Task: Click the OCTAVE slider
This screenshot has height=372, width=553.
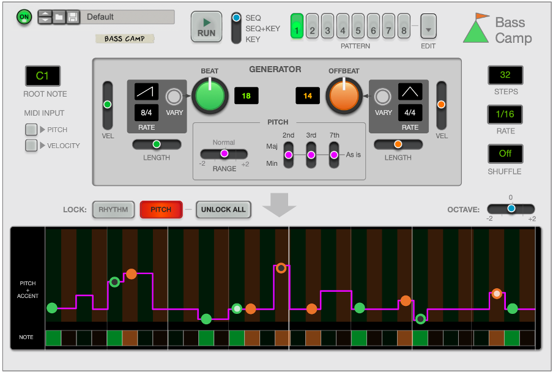Action: (511, 209)
